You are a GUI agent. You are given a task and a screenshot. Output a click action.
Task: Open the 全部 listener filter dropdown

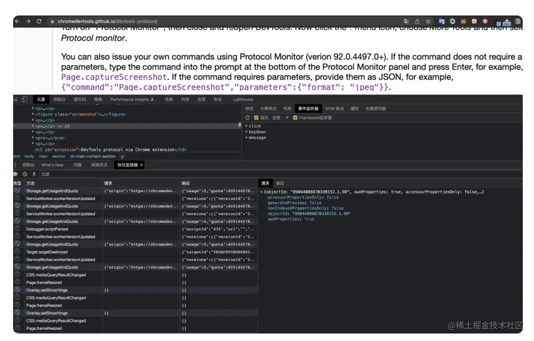280,118
